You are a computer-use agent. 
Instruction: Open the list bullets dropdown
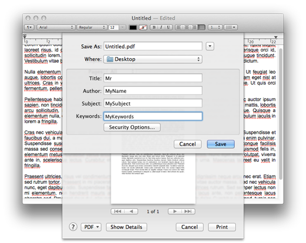(231, 27)
